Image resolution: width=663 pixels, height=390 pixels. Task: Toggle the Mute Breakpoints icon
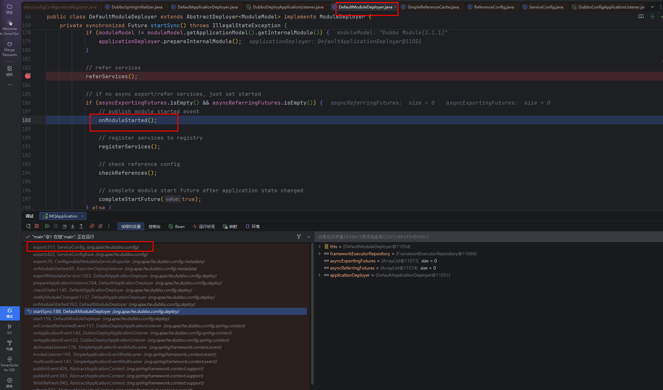[x=100, y=226]
